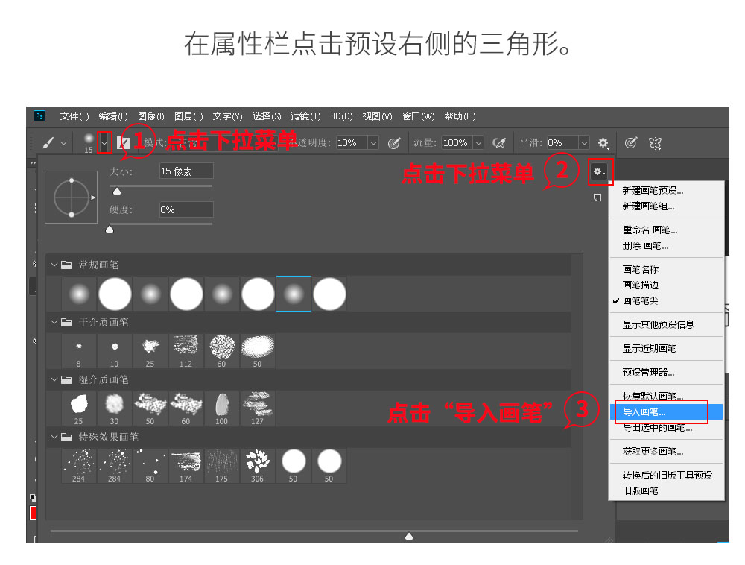Open symmetry paint butterfly icon
This screenshot has height=565, width=745.
pos(655,143)
